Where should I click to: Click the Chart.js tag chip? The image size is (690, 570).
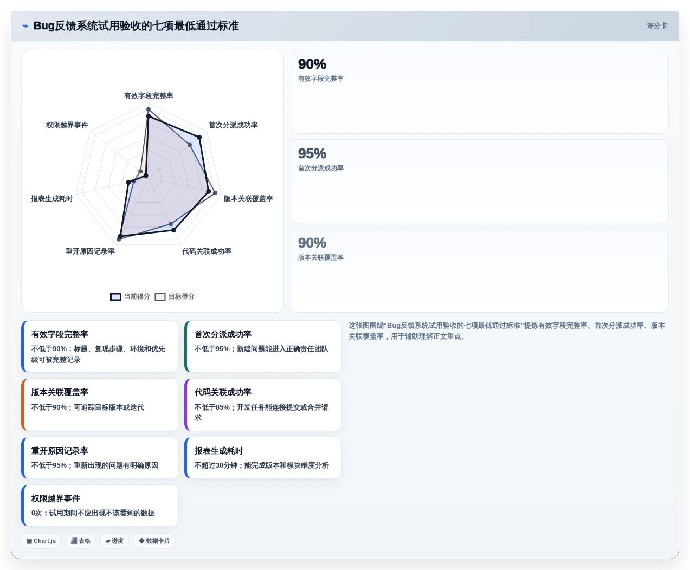[x=41, y=541]
